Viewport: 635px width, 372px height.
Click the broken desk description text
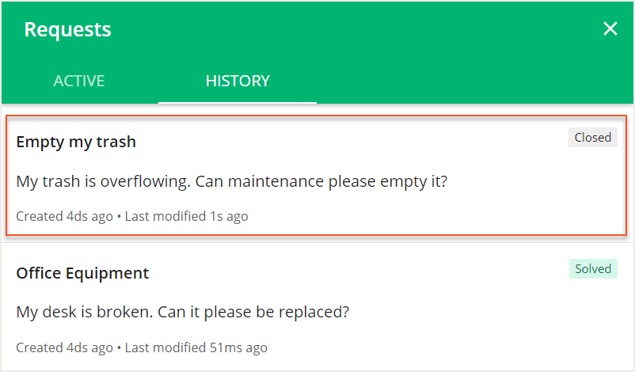click(182, 312)
